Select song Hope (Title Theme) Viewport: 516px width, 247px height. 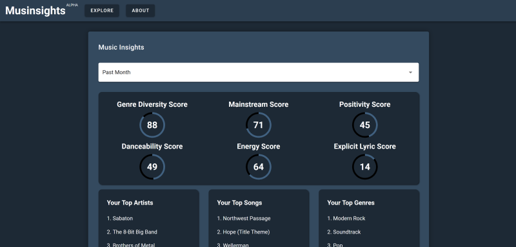pos(243,232)
